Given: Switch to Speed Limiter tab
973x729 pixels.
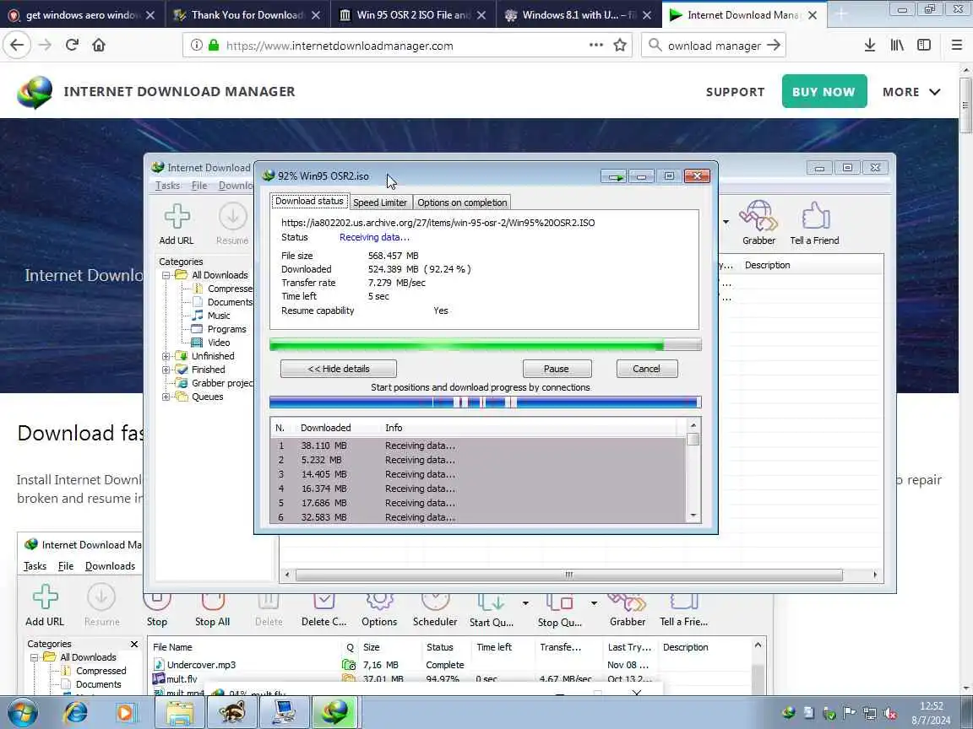Looking at the screenshot, I should pyautogui.click(x=380, y=202).
